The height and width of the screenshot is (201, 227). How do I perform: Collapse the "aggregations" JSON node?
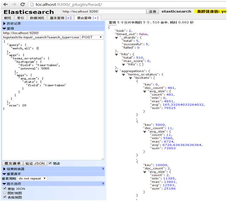pyautogui.click(x=117, y=71)
